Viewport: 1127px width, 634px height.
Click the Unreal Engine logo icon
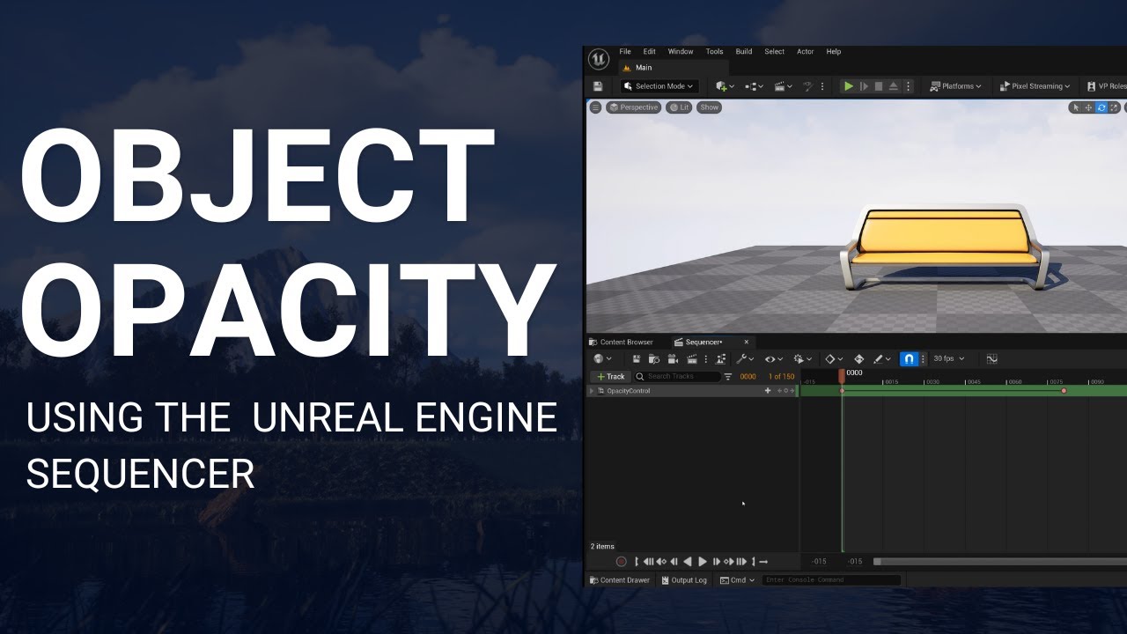(599, 59)
